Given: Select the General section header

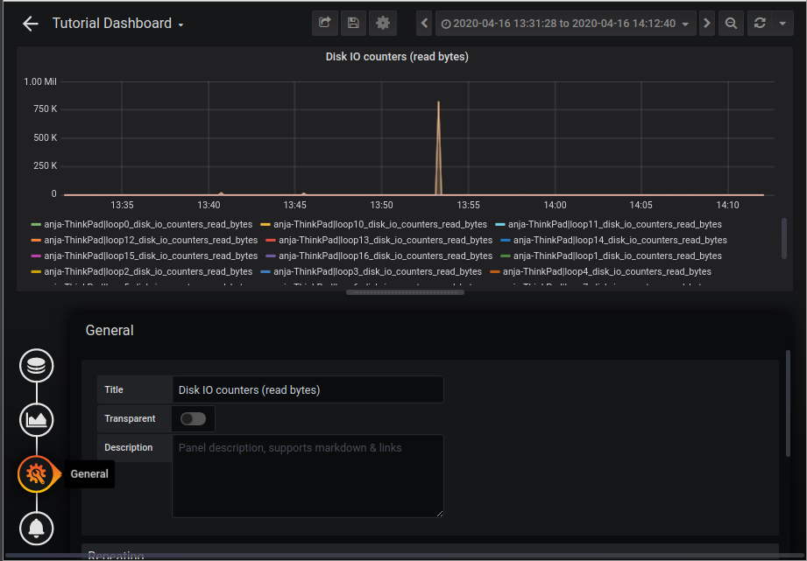Looking at the screenshot, I should click(110, 330).
